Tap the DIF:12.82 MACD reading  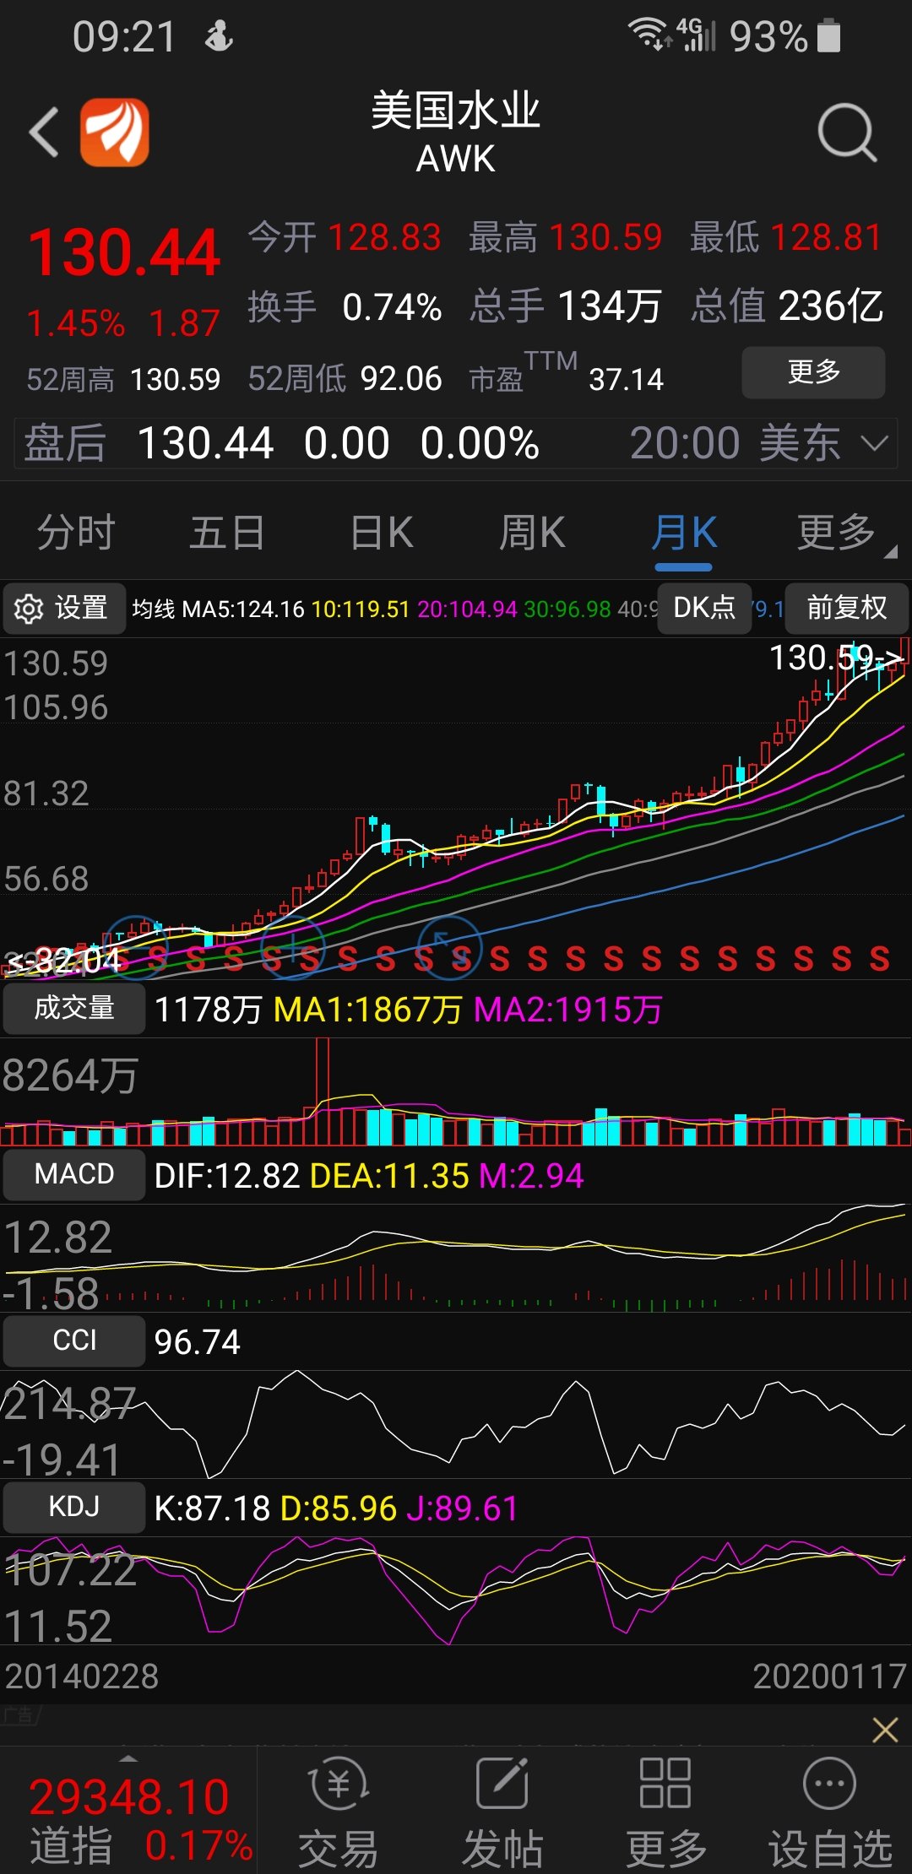click(x=227, y=1175)
